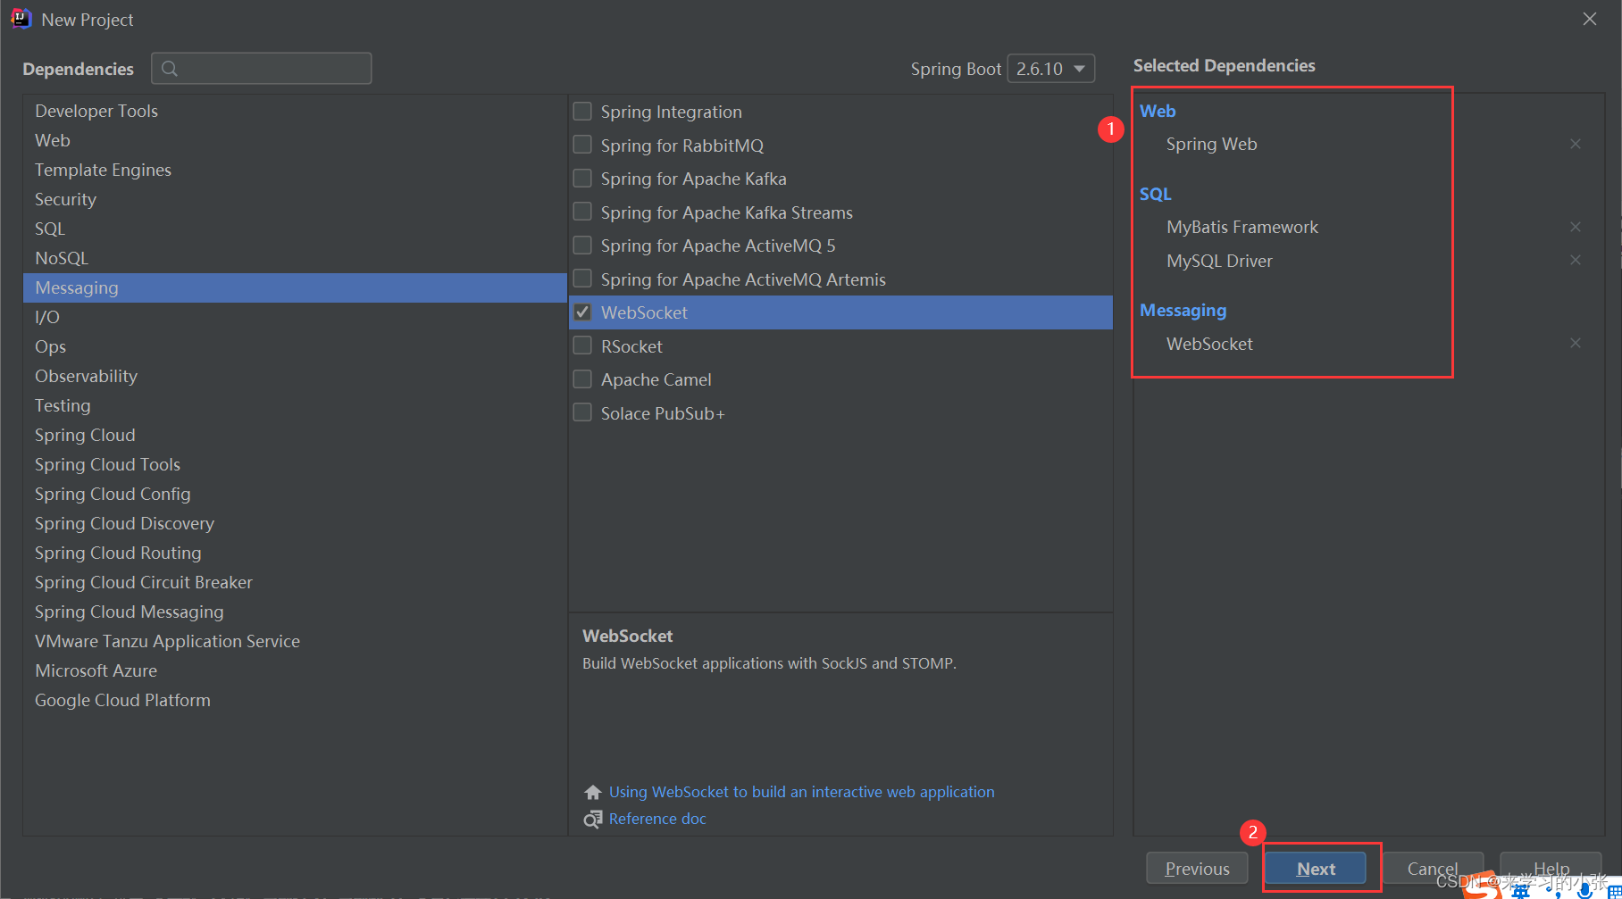The image size is (1622, 899).
Task: Select MyBatis Framework in Selected Dependencies
Action: pyautogui.click(x=1242, y=227)
